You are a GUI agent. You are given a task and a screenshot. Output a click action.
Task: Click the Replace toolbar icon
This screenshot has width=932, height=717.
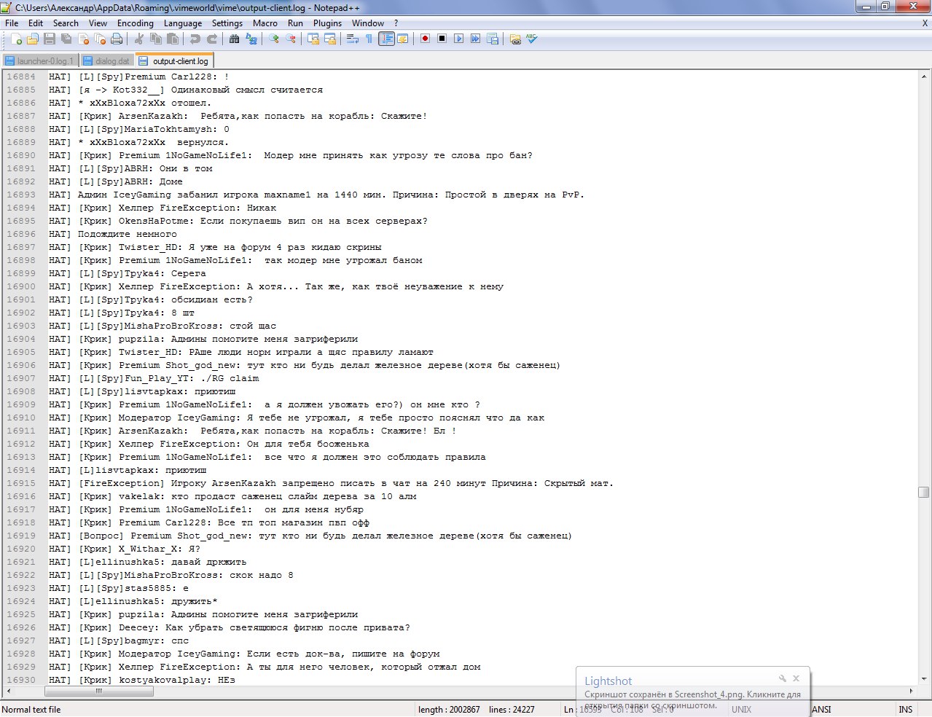251,39
